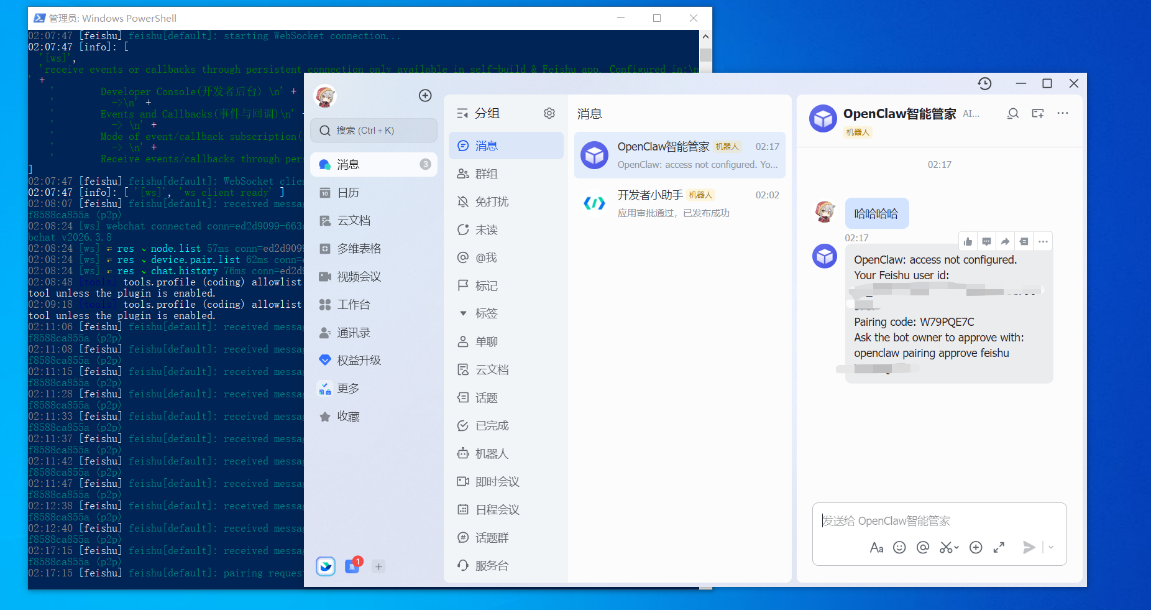The width and height of the screenshot is (1151, 610).
Task: Click OpenClaw智能管家 chat header title
Action: 899,114
